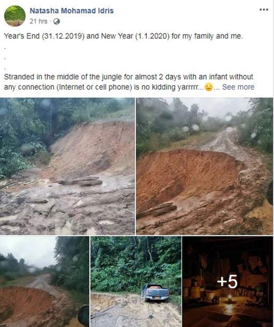Viewport: 274px width, 327px height.
Task: Visit the Natasha Mohamad Idris profile name link
Action: click(72, 11)
